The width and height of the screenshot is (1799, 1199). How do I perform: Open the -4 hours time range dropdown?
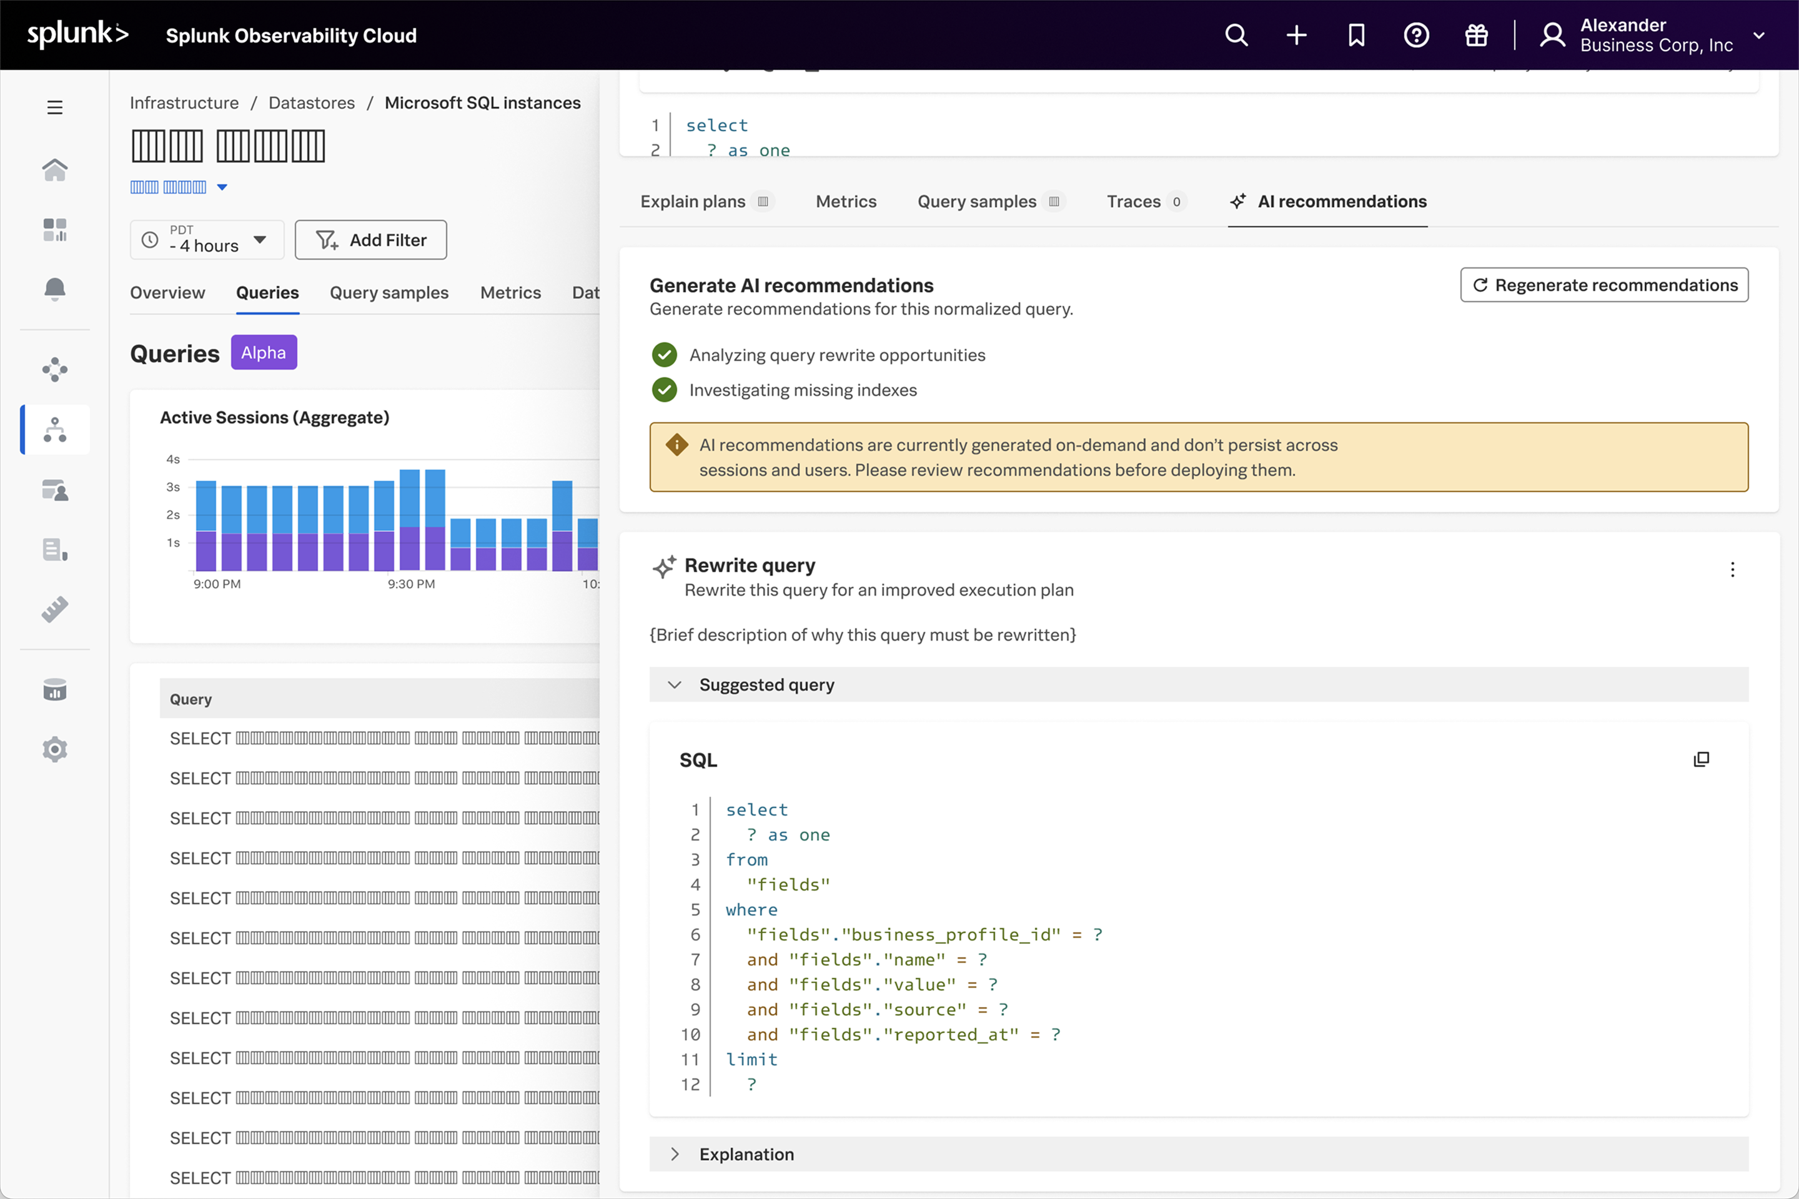click(x=207, y=240)
